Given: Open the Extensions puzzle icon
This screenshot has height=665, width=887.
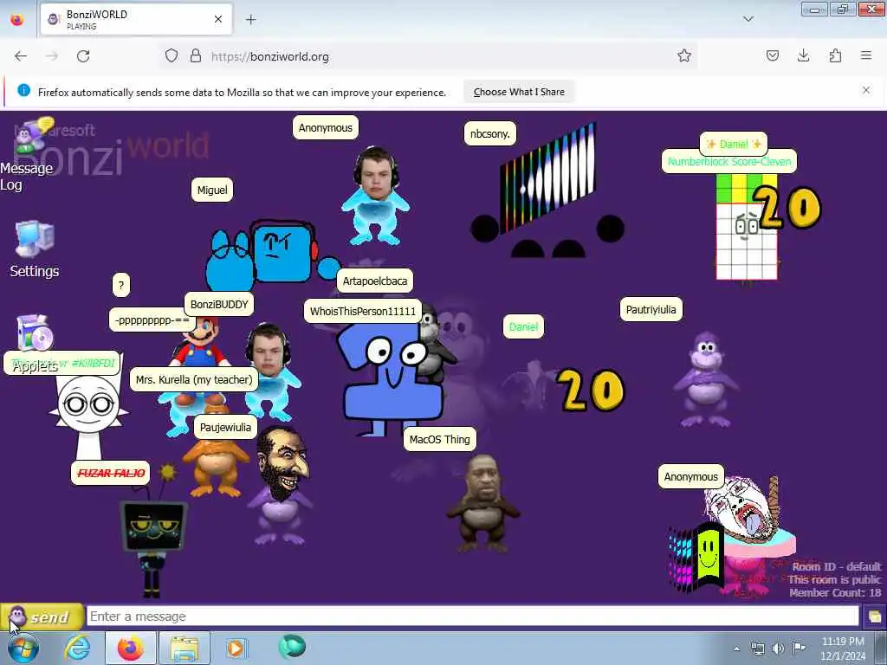Looking at the screenshot, I should pyautogui.click(x=835, y=55).
